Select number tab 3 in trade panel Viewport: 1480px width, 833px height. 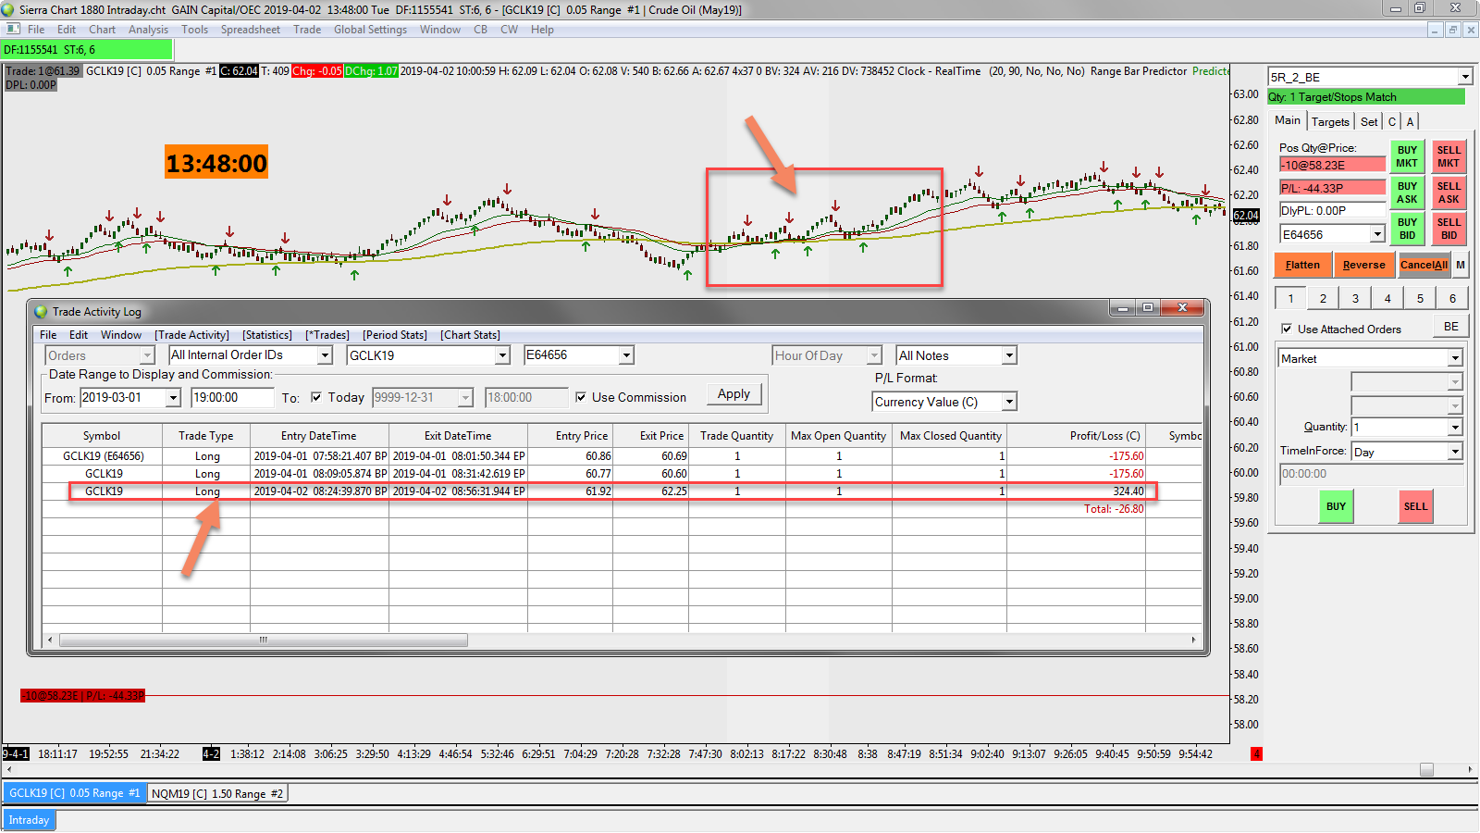pyautogui.click(x=1355, y=298)
